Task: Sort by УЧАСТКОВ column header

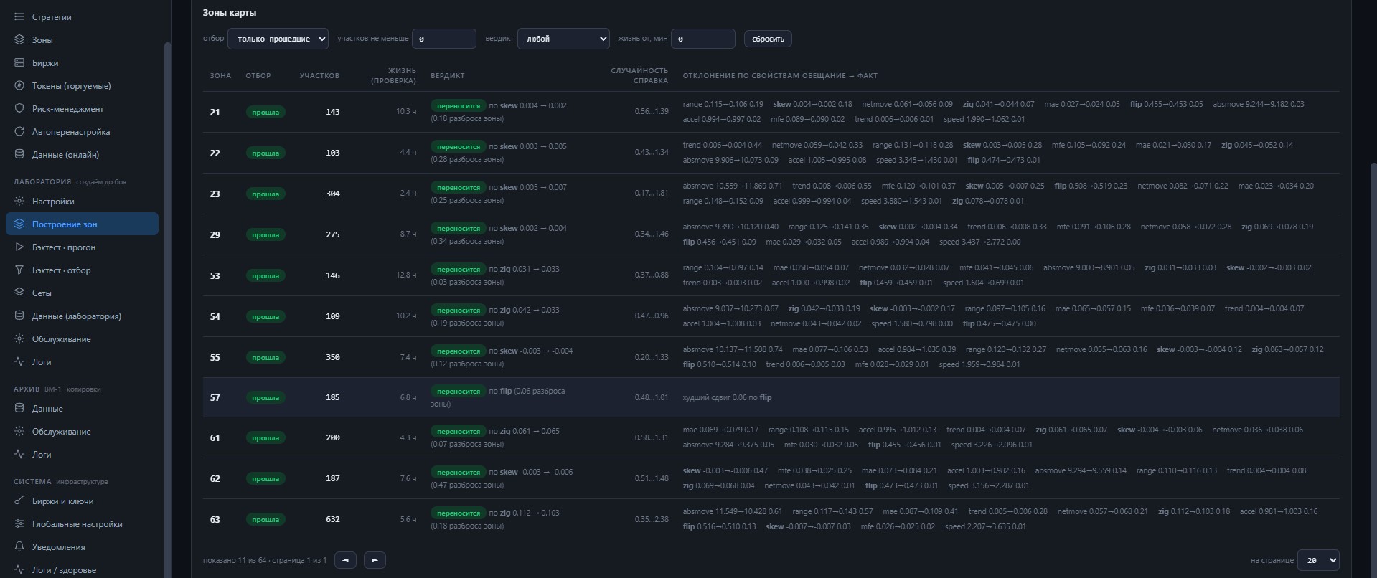Action: pos(319,75)
